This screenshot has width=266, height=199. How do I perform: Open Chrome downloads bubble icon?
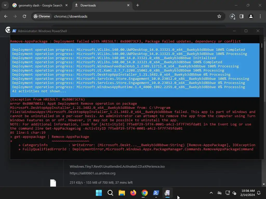tap(232, 16)
